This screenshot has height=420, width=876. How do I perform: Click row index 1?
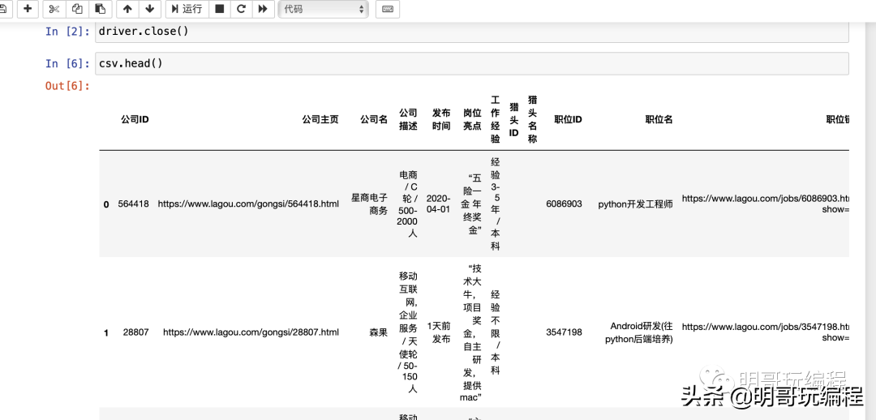pyautogui.click(x=106, y=333)
